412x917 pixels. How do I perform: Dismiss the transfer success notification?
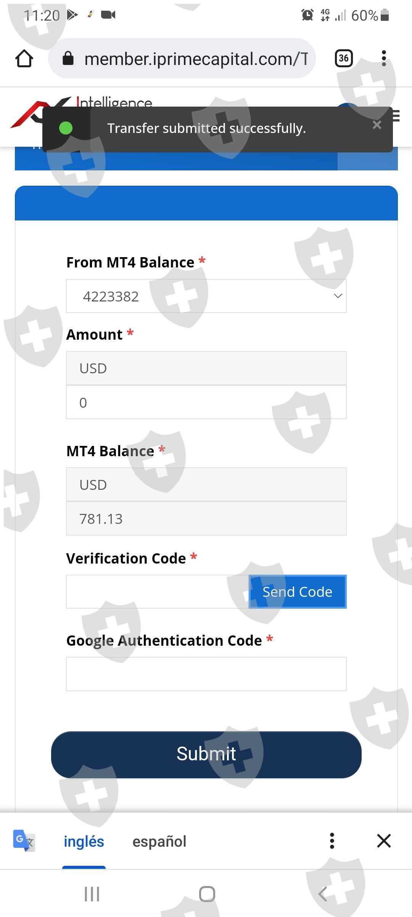[377, 125]
